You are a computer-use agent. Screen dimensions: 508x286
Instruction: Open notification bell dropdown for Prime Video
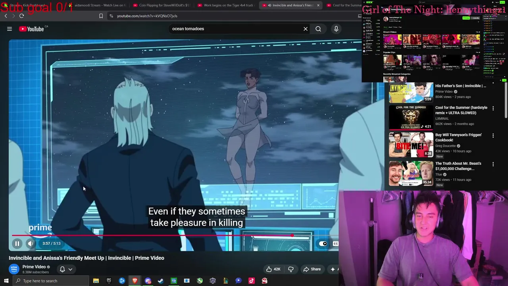65,269
